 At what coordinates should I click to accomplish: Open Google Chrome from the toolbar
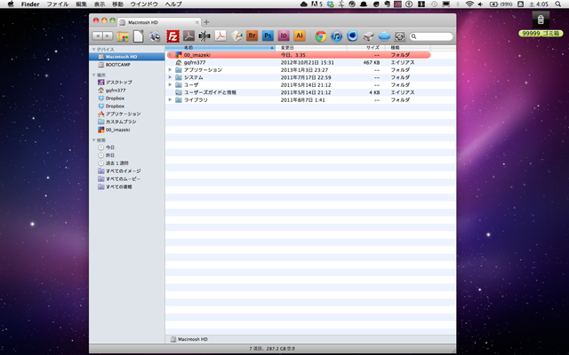point(321,36)
